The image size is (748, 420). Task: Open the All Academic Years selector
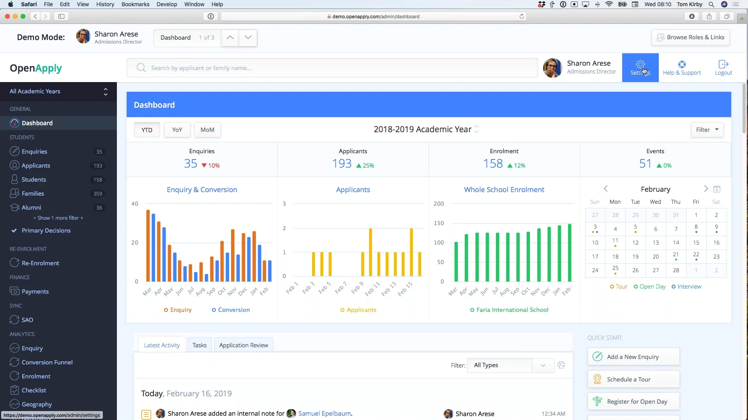click(58, 91)
